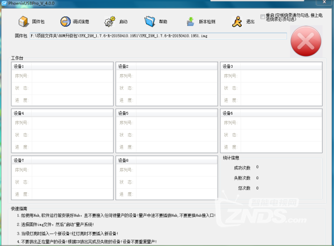
Task: Click quick guide step 4 about unplugging devices
Action: coord(87,241)
